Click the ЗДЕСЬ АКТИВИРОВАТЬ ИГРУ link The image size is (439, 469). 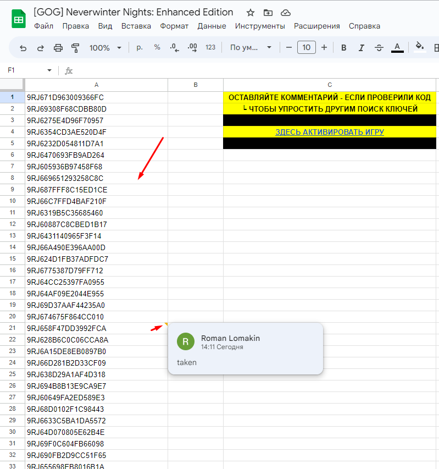329,132
